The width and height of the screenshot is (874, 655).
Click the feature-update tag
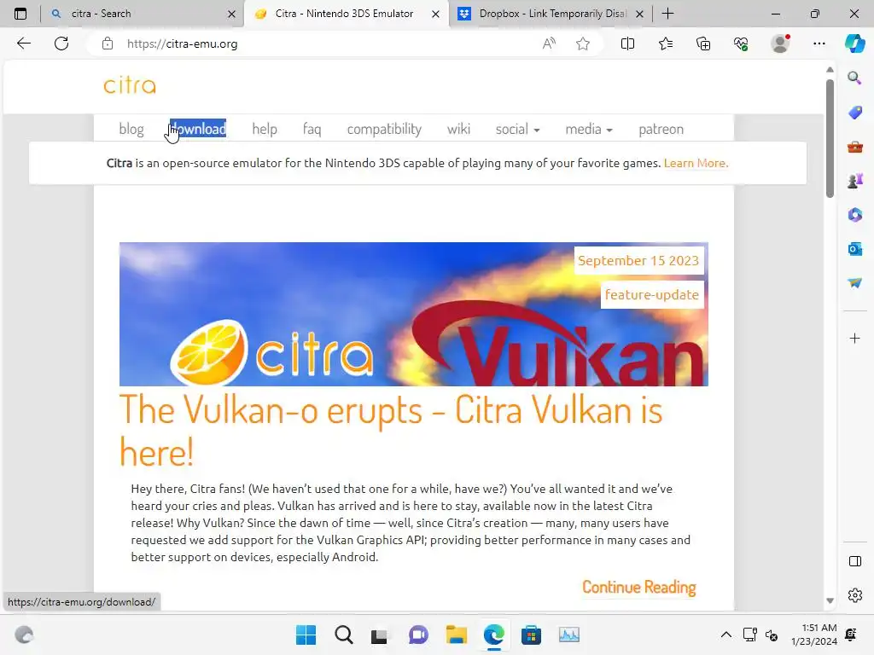pyautogui.click(x=651, y=294)
